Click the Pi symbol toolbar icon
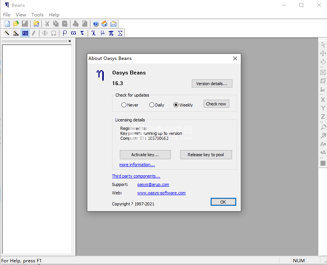327x265 pixels. tap(111, 33)
